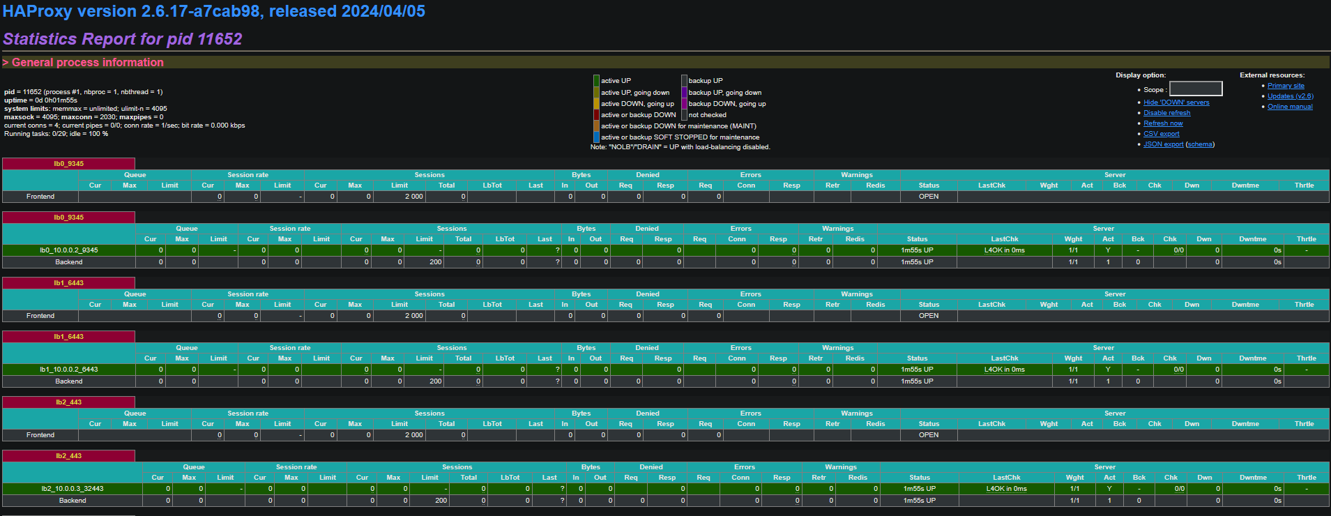Click the purple 'backup UP, going down' swatch
This screenshot has width=1331, height=516.
[684, 93]
